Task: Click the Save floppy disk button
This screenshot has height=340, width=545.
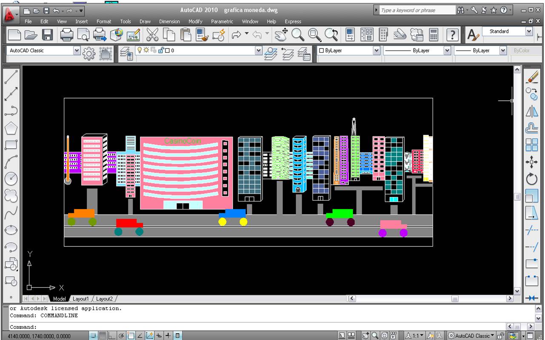Action: 46,35
